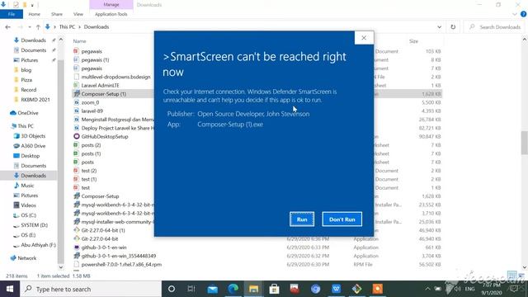
Task: Show hidden system tray icons chevron
Action: click(427, 289)
